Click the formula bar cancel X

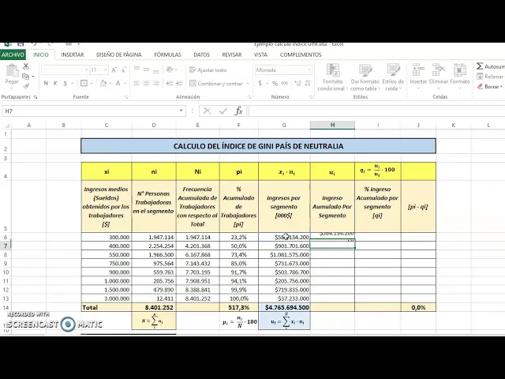tap(207, 111)
